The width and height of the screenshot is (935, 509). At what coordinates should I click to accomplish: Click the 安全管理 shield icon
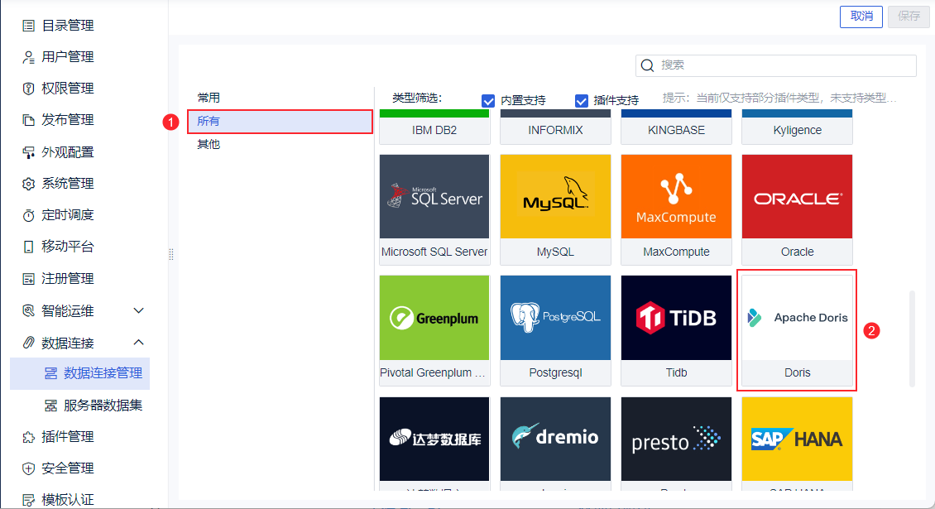tap(28, 468)
